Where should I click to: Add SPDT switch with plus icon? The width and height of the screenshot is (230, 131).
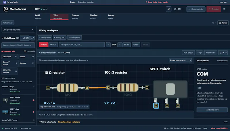tap(33, 100)
